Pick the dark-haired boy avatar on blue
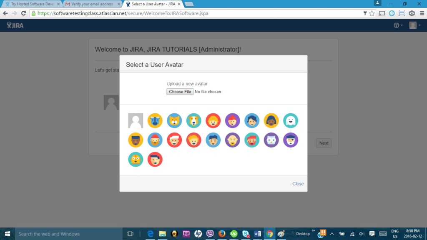This screenshot has height=240, width=427. [213, 140]
